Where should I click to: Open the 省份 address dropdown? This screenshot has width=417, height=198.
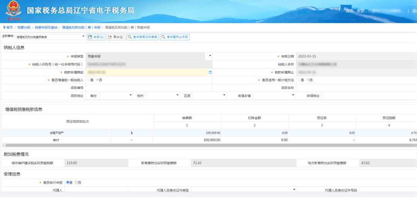pyautogui.click(x=116, y=96)
